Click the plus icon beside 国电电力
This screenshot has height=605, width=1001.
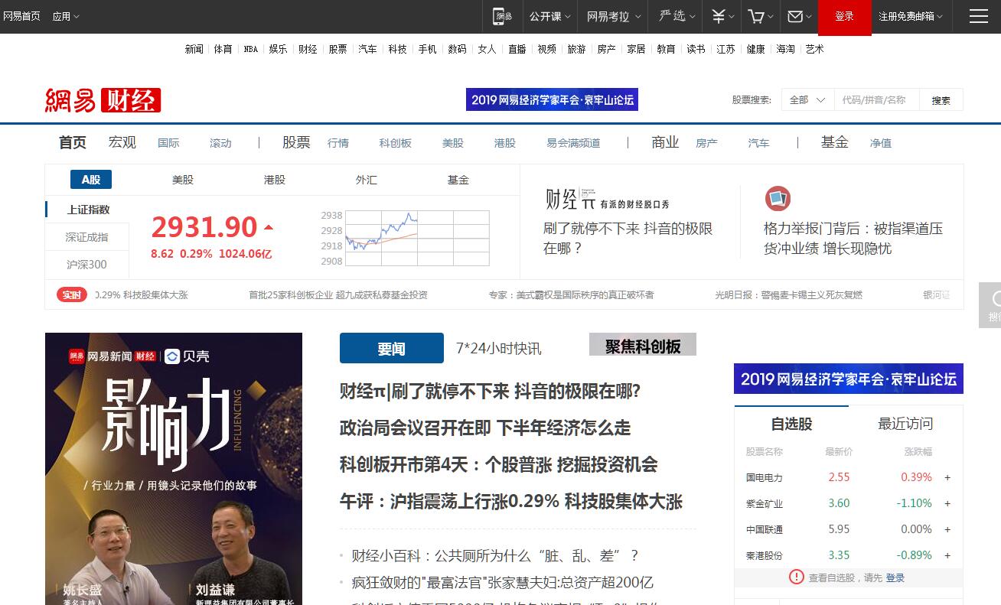(947, 477)
